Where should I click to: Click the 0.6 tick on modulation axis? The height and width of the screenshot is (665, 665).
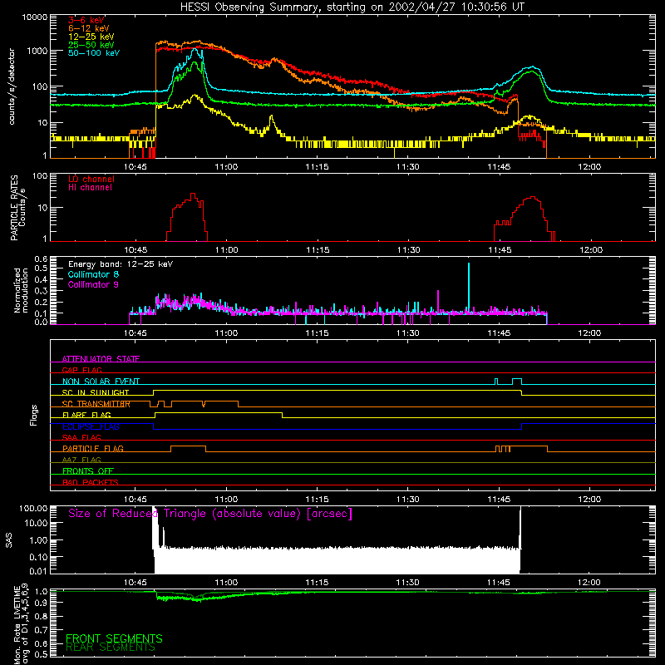[x=41, y=259]
